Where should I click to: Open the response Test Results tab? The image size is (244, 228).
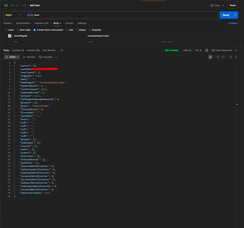tap(49, 50)
